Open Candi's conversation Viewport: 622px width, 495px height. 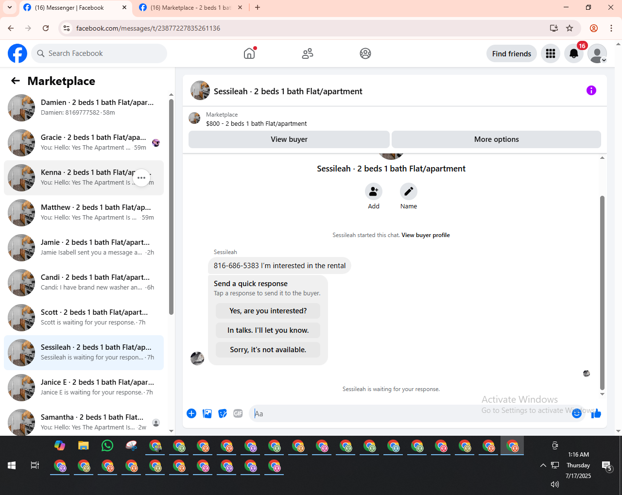tap(84, 283)
